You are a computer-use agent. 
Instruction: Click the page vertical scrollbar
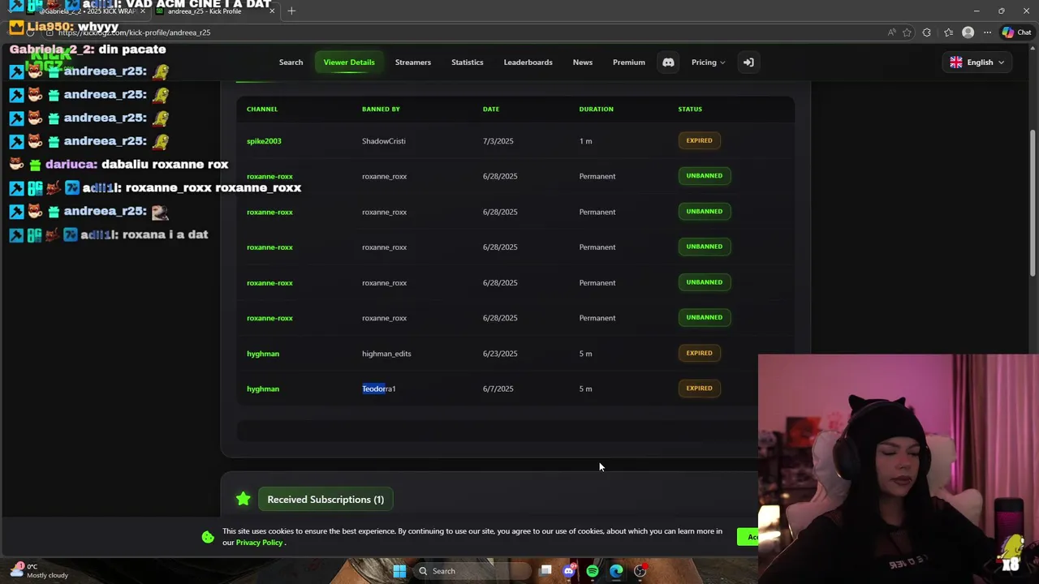tap(1033, 203)
